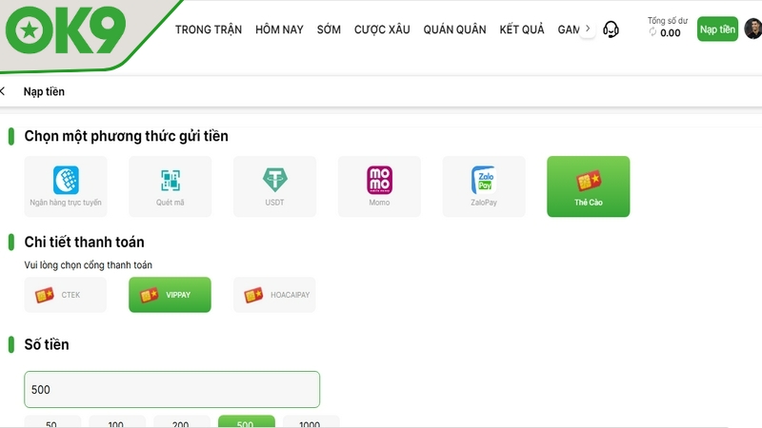Screen dimensions: 762x428
Task: Choose ZaloPay deposit method
Action: 484,186
